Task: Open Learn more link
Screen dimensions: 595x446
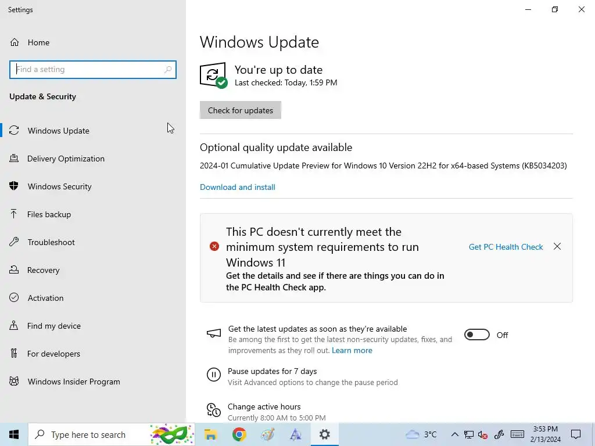Action: coord(352,351)
